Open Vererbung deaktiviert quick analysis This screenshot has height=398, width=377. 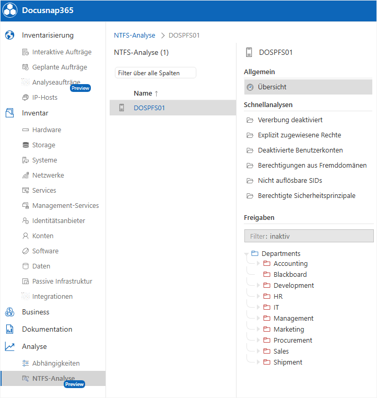pos(290,120)
